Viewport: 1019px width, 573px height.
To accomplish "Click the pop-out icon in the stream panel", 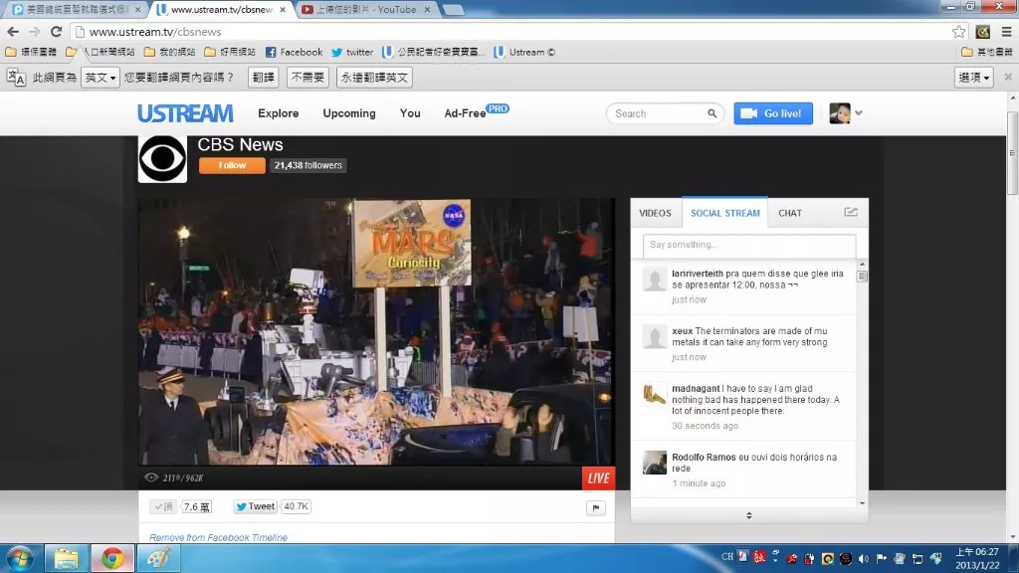I will 851,212.
